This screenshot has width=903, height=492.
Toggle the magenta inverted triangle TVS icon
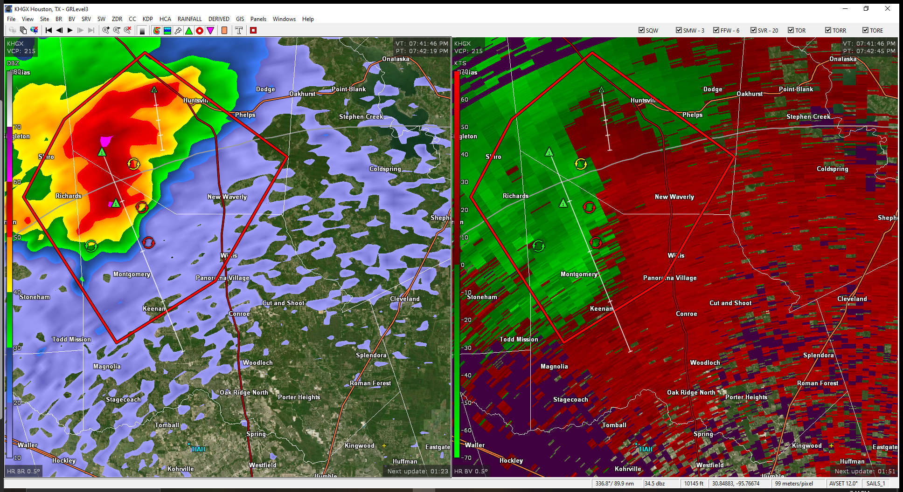point(210,30)
